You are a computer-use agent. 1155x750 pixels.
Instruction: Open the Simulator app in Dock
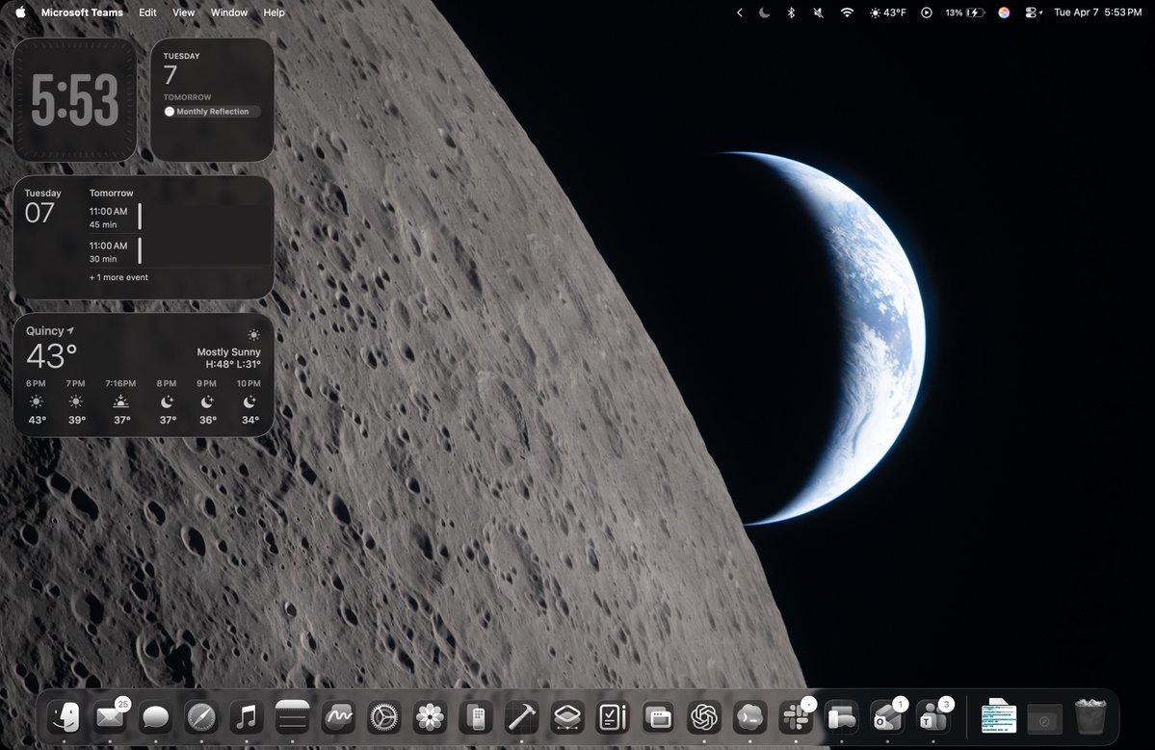tap(476, 716)
